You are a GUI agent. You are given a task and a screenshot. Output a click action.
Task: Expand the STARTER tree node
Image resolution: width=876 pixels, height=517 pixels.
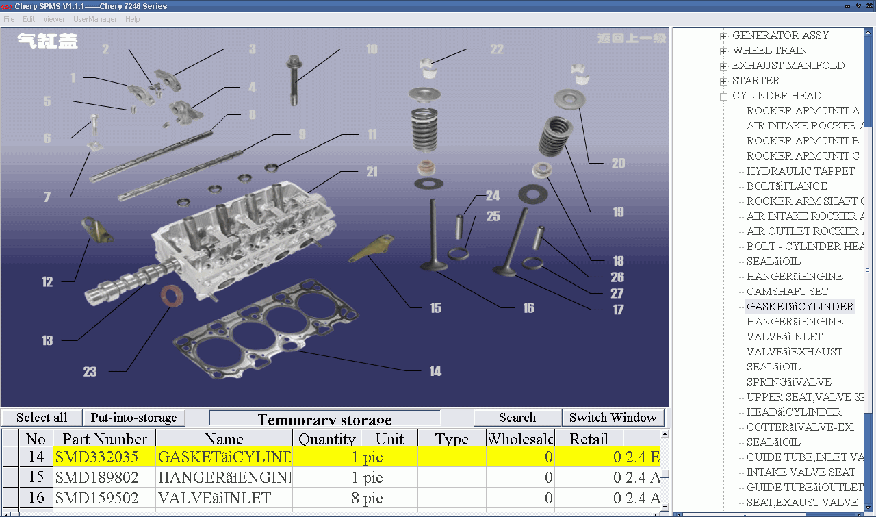[x=723, y=81]
